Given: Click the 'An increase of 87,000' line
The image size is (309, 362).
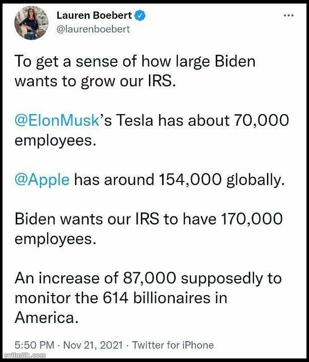Looking at the screenshot, I should coord(95,278).
